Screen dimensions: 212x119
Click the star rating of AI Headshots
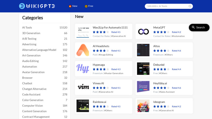tap(101, 51)
